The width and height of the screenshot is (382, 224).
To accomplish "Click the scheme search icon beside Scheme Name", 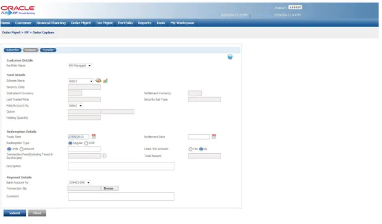I will pyautogui.click(x=99, y=81).
